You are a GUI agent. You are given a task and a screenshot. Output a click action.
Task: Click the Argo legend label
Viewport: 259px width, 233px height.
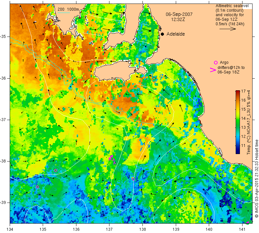click(224, 62)
